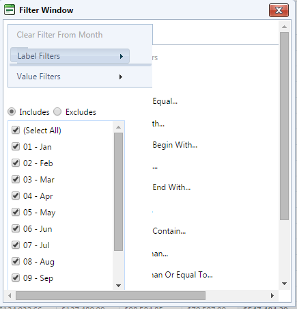
Task: Click the horizontal scroll right arrow
Action: (x=272, y=296)
